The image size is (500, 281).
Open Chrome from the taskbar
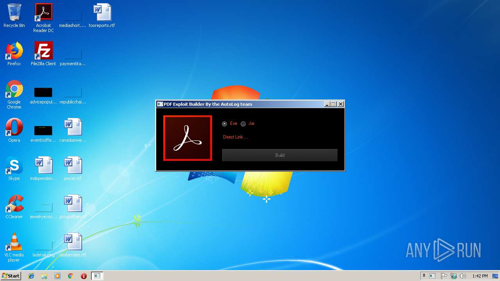[x=70, y=276]
